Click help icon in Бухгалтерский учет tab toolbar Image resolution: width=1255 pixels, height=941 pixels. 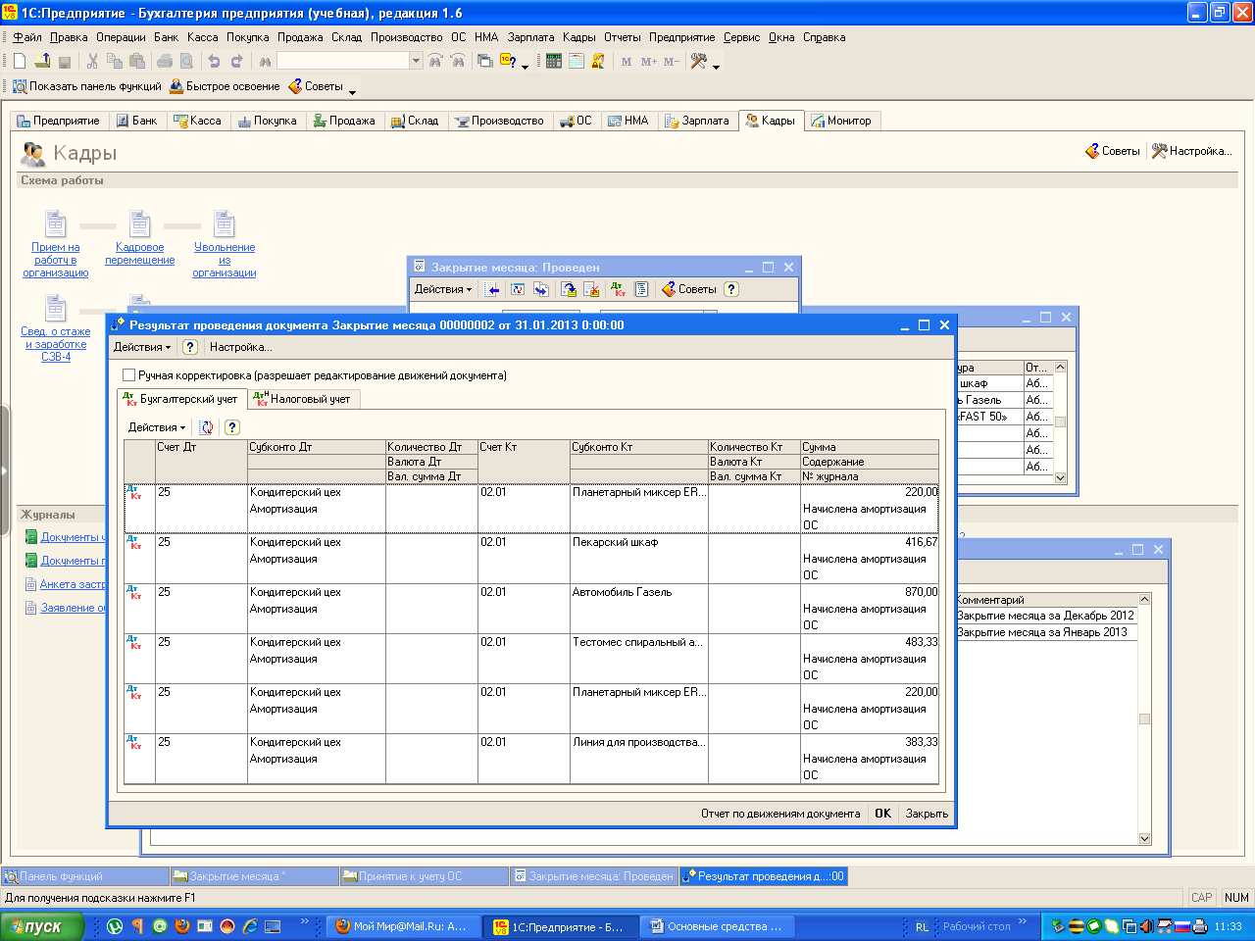(x=232, y=427)
